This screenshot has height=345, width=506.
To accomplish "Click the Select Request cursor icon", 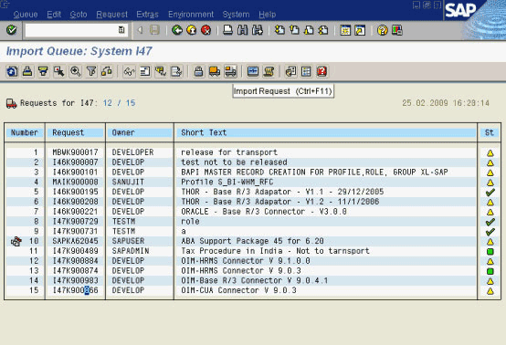I will [x=59, y=71].
